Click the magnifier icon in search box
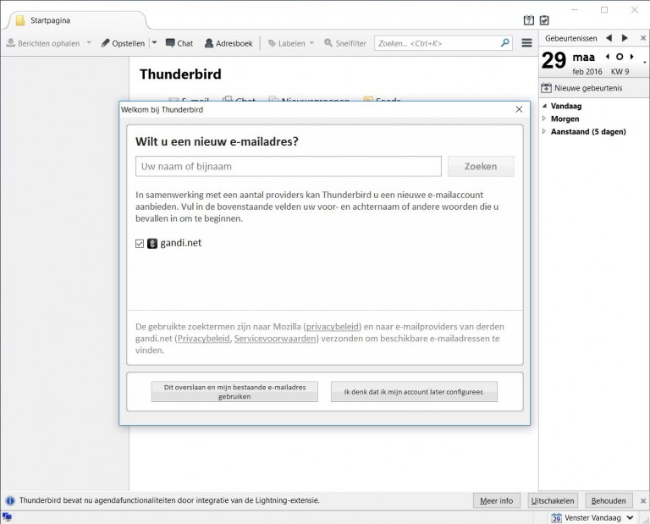Screen dimensions: 650x524 (505, 42)
